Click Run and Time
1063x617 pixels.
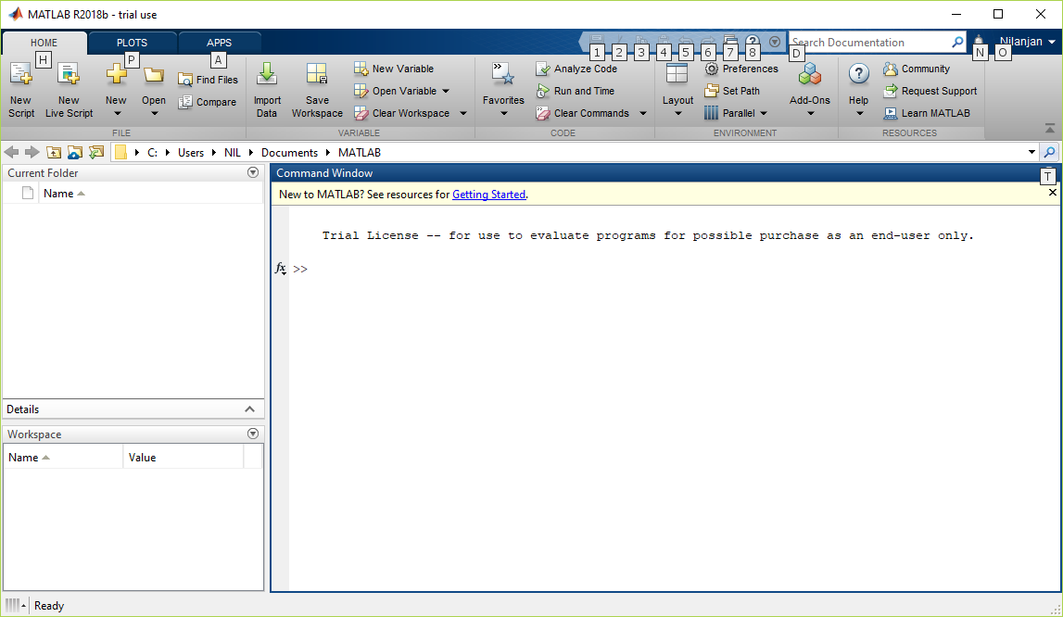tap(575, 91)
